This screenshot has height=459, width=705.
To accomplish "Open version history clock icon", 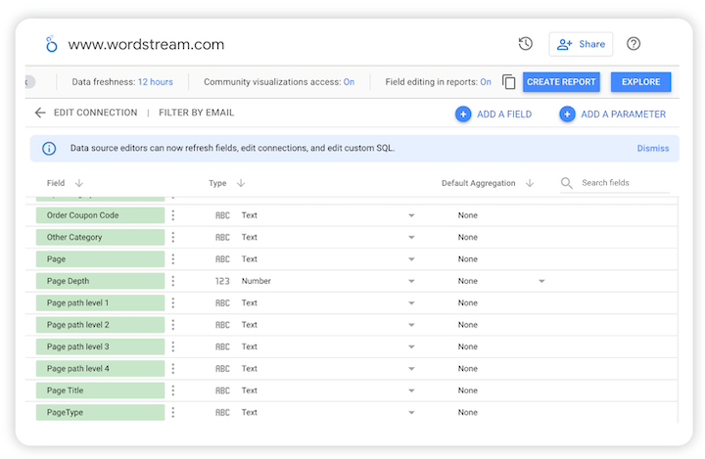I will (x=526, y=44).
